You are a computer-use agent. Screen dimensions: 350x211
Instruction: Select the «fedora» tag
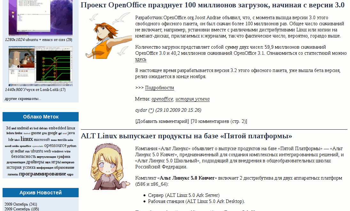click(x=10, y=133)
